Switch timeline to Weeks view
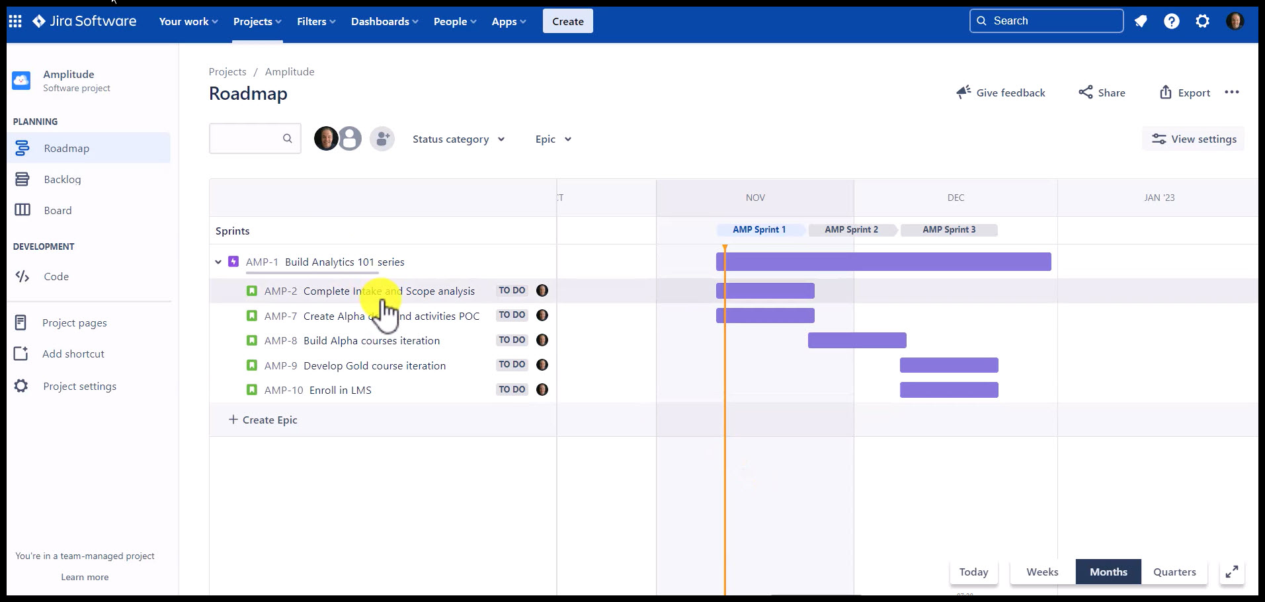 point(1041,572)
